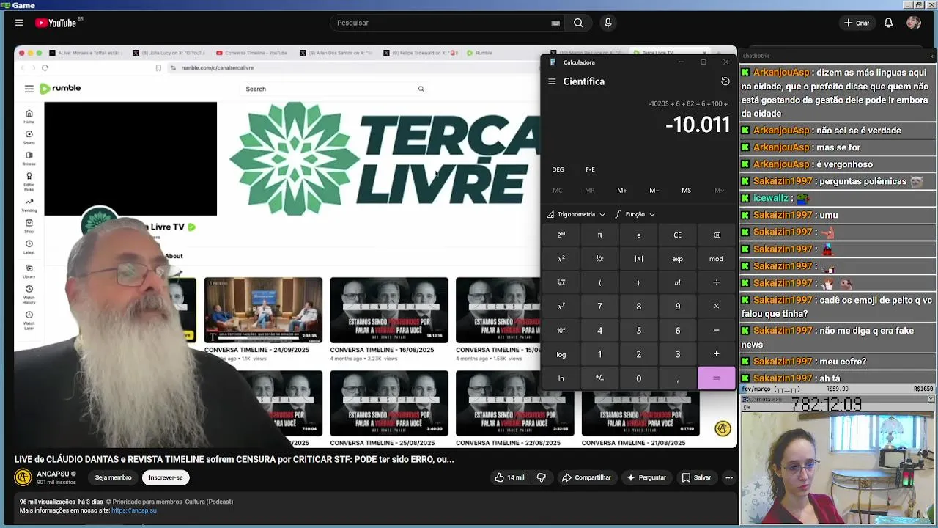
Task: Switch to the Felipe Tadewald on X tab
Action: click(420, 53)
